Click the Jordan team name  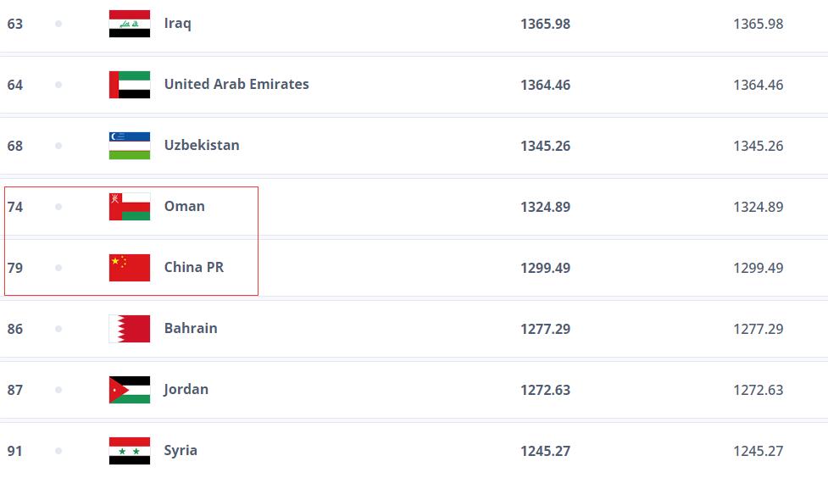click(186, 389)
